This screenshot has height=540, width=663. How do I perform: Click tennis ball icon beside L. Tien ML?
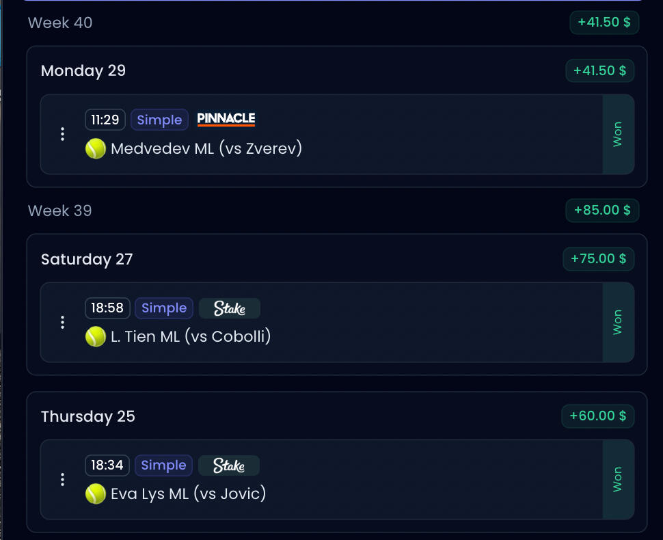coord(96,336)
